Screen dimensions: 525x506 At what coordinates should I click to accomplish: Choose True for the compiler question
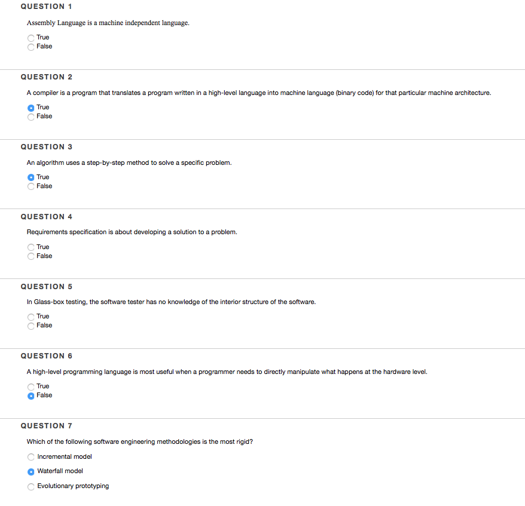tap(31, 108)
